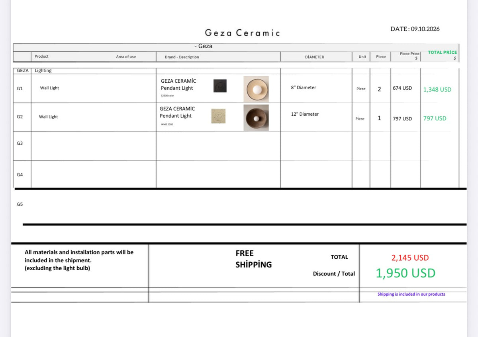
Task: Select the red "2,145 USD" total
Action: pos(410,258)
